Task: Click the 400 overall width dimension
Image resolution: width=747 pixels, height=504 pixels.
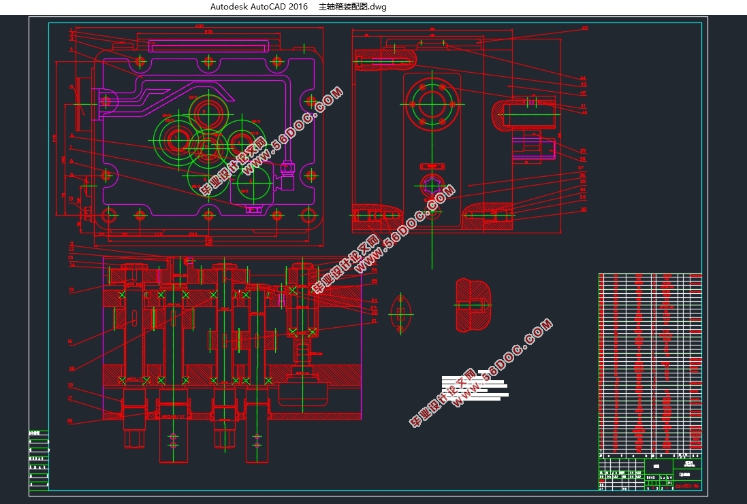Action: pyautogui.click(x=208, y=244)
